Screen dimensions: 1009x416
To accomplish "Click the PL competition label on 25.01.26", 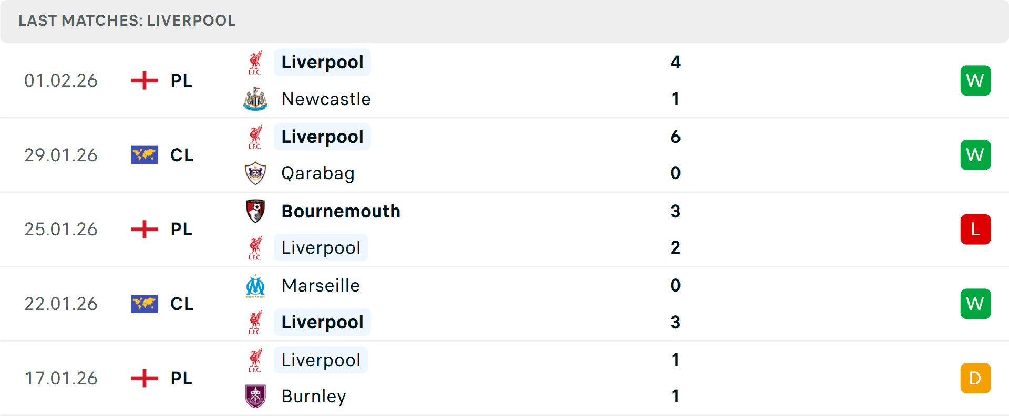I will [180, 229].
